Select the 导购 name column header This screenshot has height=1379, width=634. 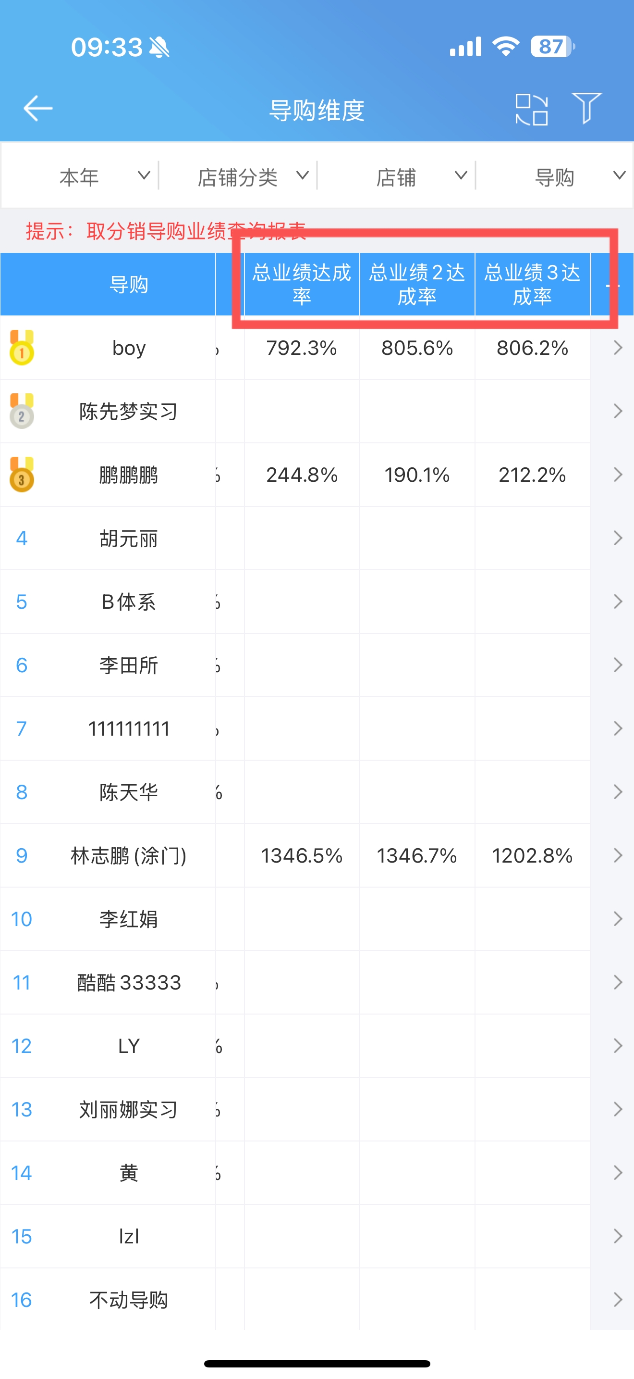tap(129, 284)
